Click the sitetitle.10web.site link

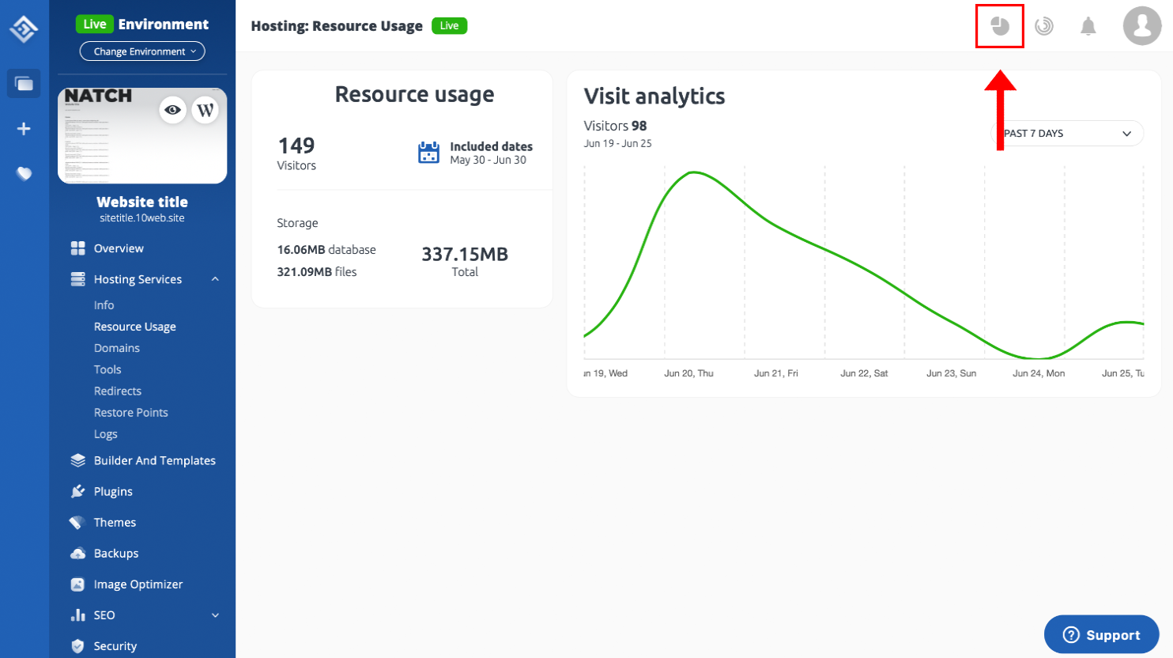tap(142, 218)
